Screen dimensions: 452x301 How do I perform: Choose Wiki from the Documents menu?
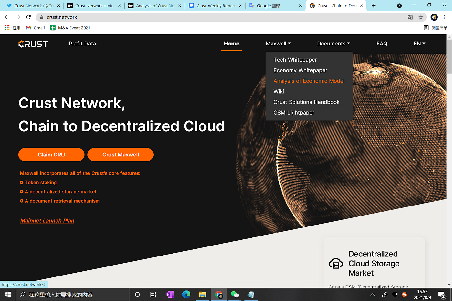tap(279, 91)
